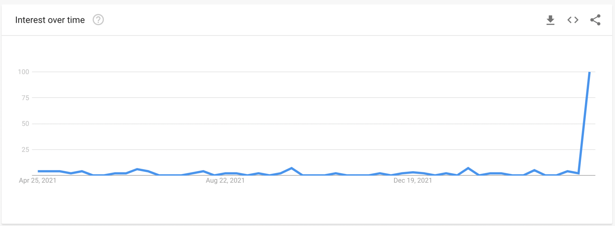Click the Aug 22, 2021 axis label
Image resolution: width=615 pixels, height=226 pixels.
coord(225,180)
